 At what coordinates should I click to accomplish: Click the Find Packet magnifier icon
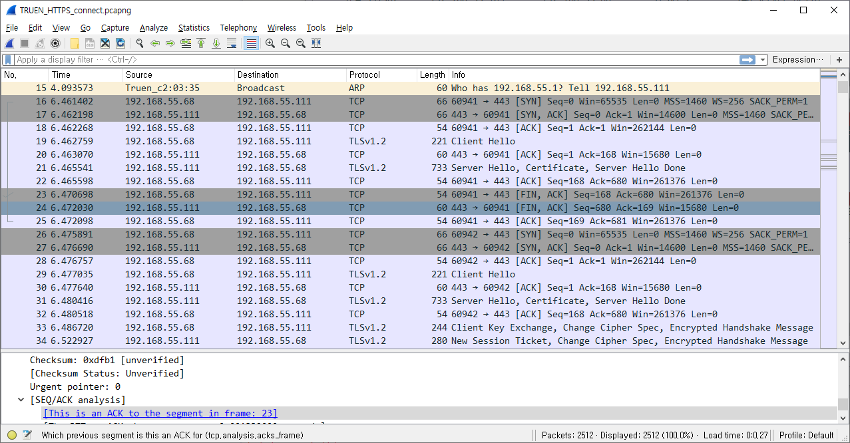click(140, 43)
